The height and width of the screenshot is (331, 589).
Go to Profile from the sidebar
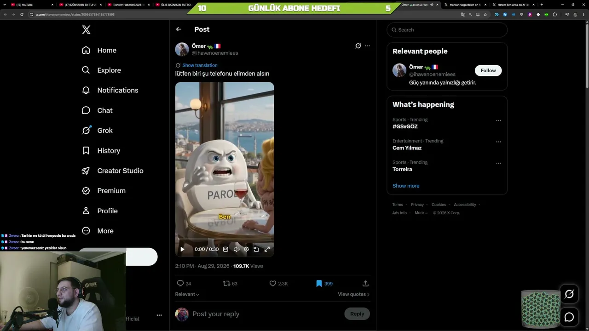(x=99, y=211)
